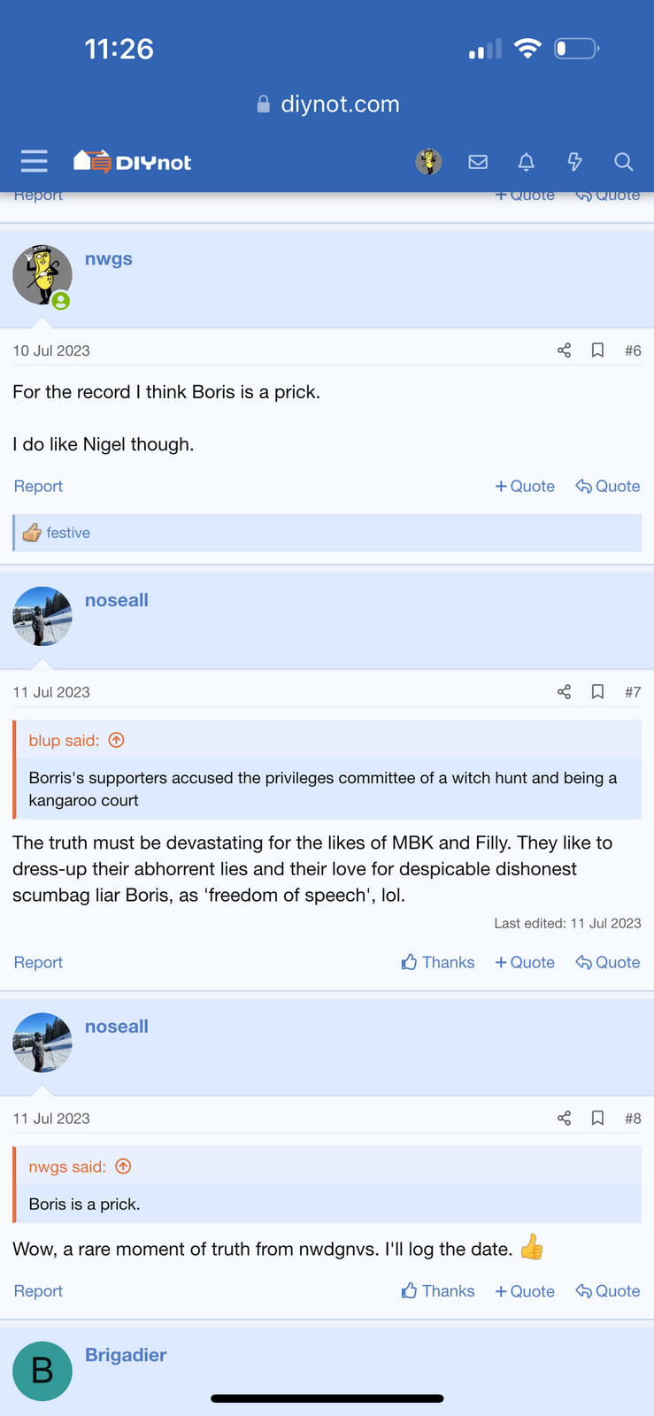Share post #8
The image size is (654, 1416).
click(564, 1119)
